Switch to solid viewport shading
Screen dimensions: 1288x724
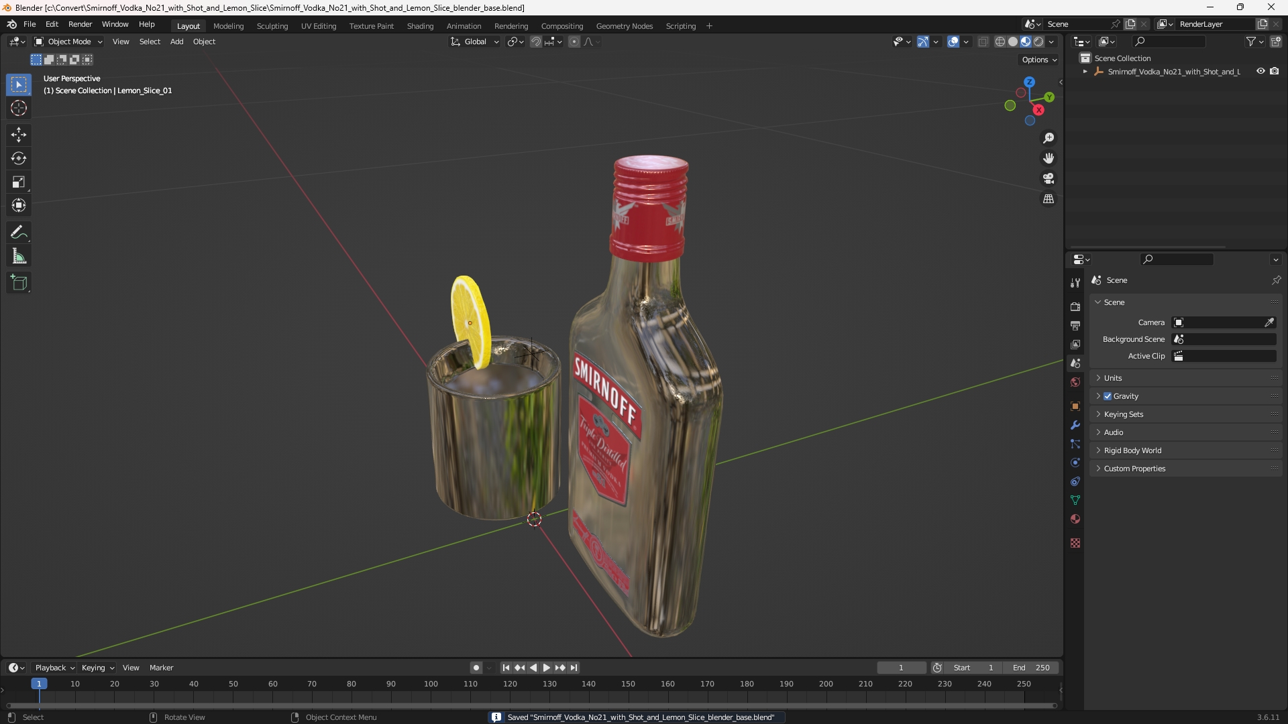pyautogui.click(x=1013, y=42)
